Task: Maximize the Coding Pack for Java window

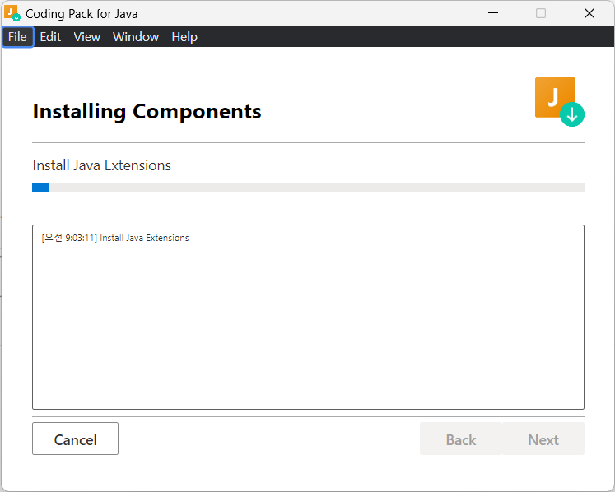Action: click(x=541, y=13)
